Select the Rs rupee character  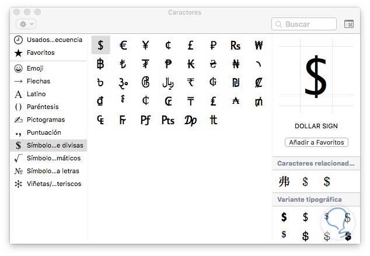pyautogui.click(x=235, y=45)
